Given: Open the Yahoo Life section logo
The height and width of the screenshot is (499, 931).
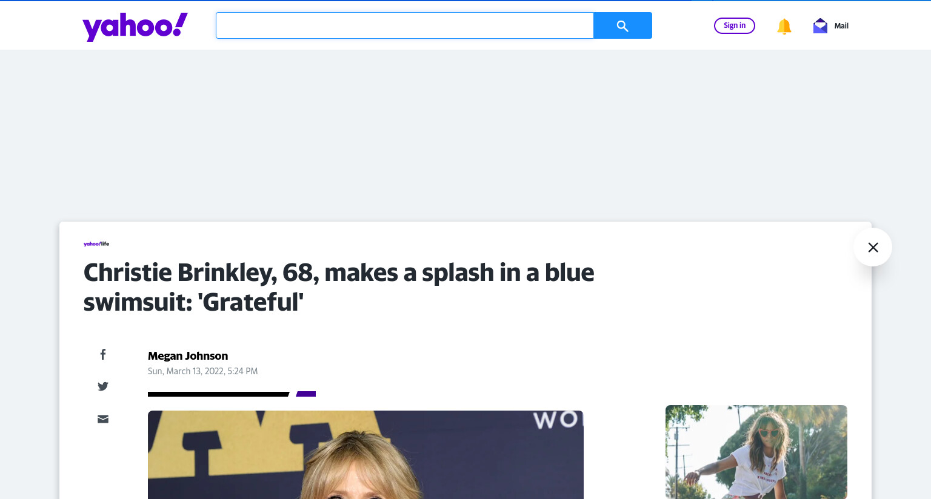Looking at the screenshot, I should (x=96, y=244).
